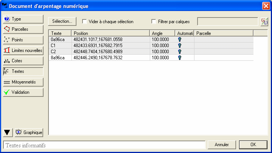Click the layer filter text field
The height and width of the screenshot is (153, 272).
pos(228,22)
